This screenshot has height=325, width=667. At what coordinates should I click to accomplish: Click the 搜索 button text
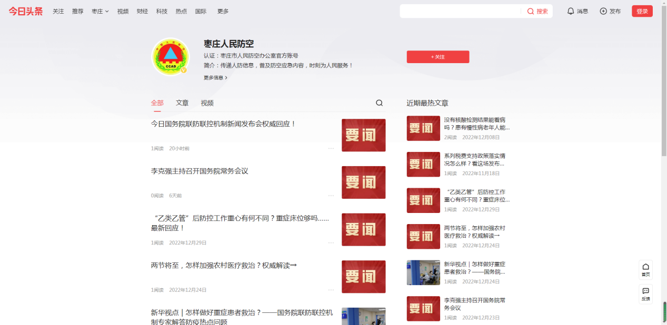point(542,11)
